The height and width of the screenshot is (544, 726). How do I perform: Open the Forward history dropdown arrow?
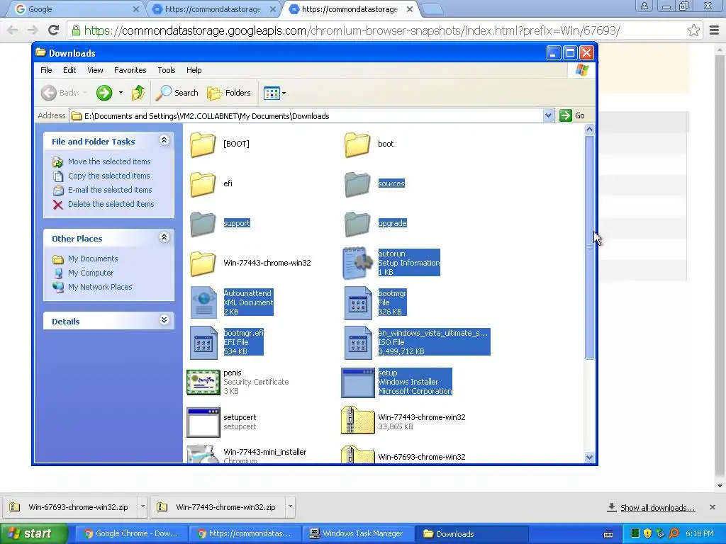tap(121, 93)
